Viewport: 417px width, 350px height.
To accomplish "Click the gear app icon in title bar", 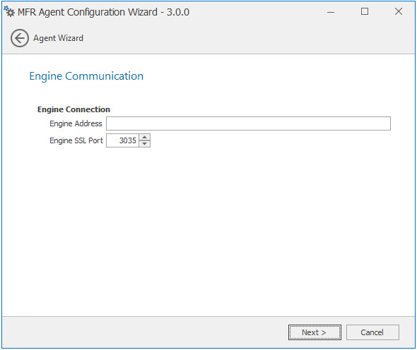I will (9, 11).
